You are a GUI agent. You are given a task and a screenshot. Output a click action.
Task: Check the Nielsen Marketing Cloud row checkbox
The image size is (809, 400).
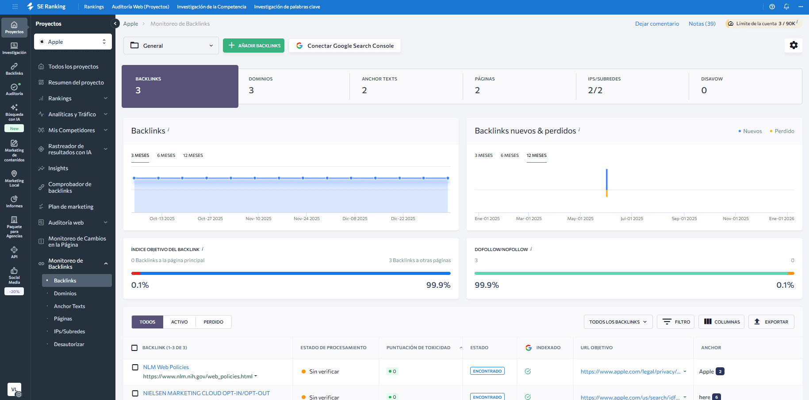[135, 393]
